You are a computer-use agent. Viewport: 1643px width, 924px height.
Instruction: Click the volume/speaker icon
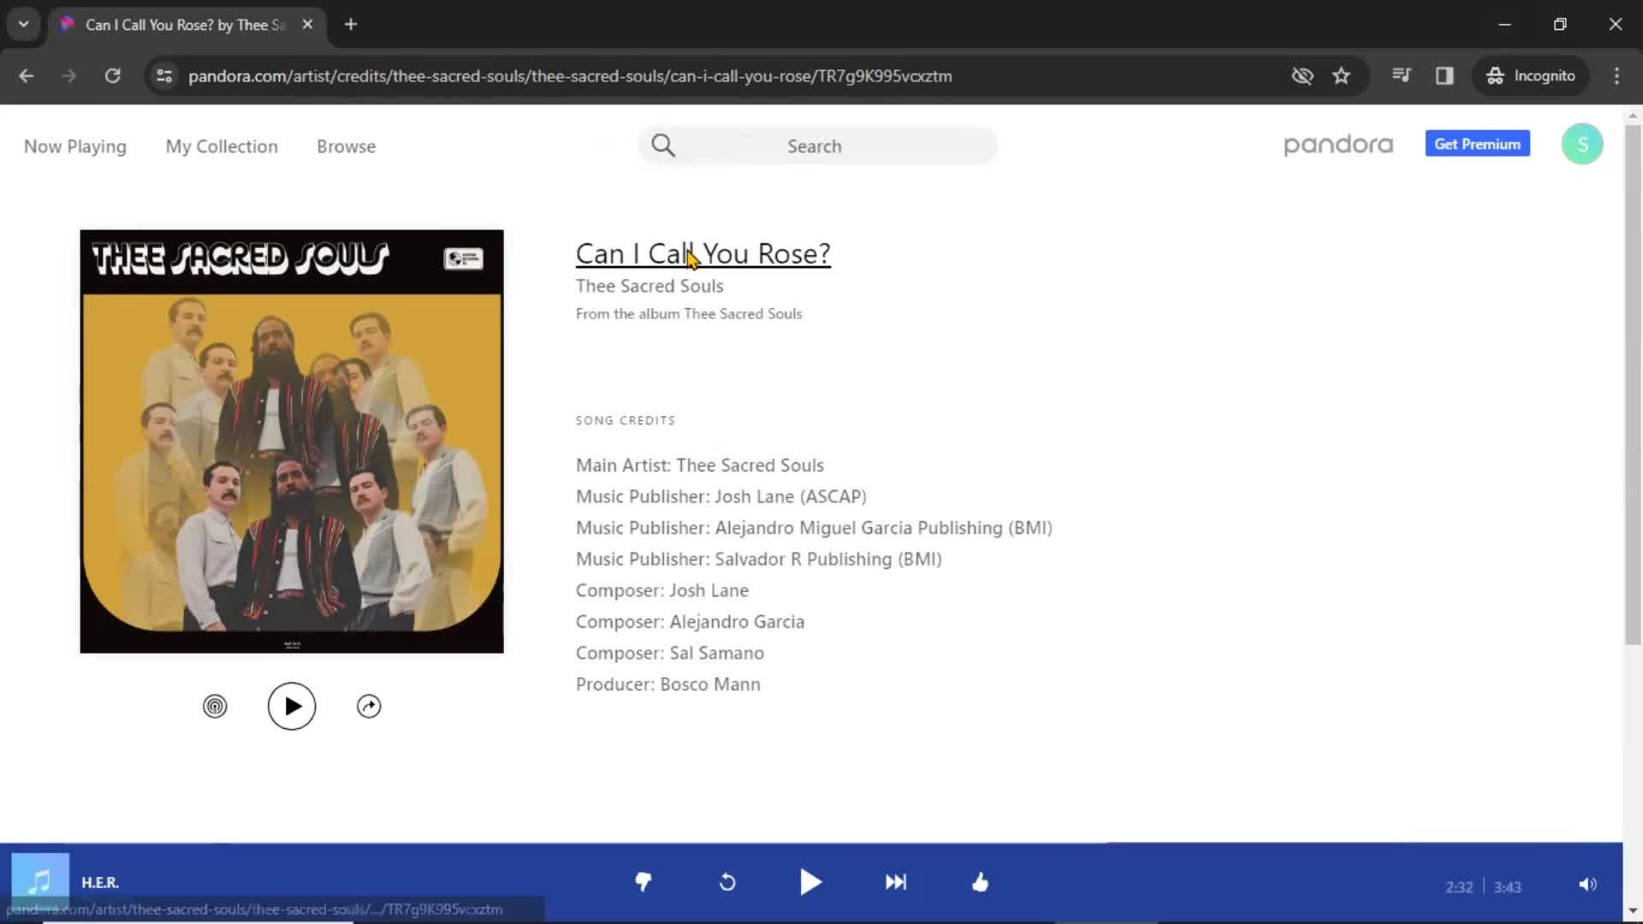[1587, 884]
